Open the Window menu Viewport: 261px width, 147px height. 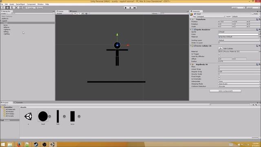(x=40, y=4)
